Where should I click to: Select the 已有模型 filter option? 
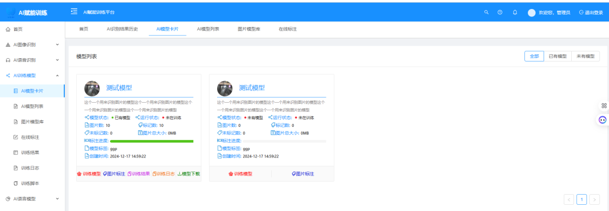pos(557,56)
